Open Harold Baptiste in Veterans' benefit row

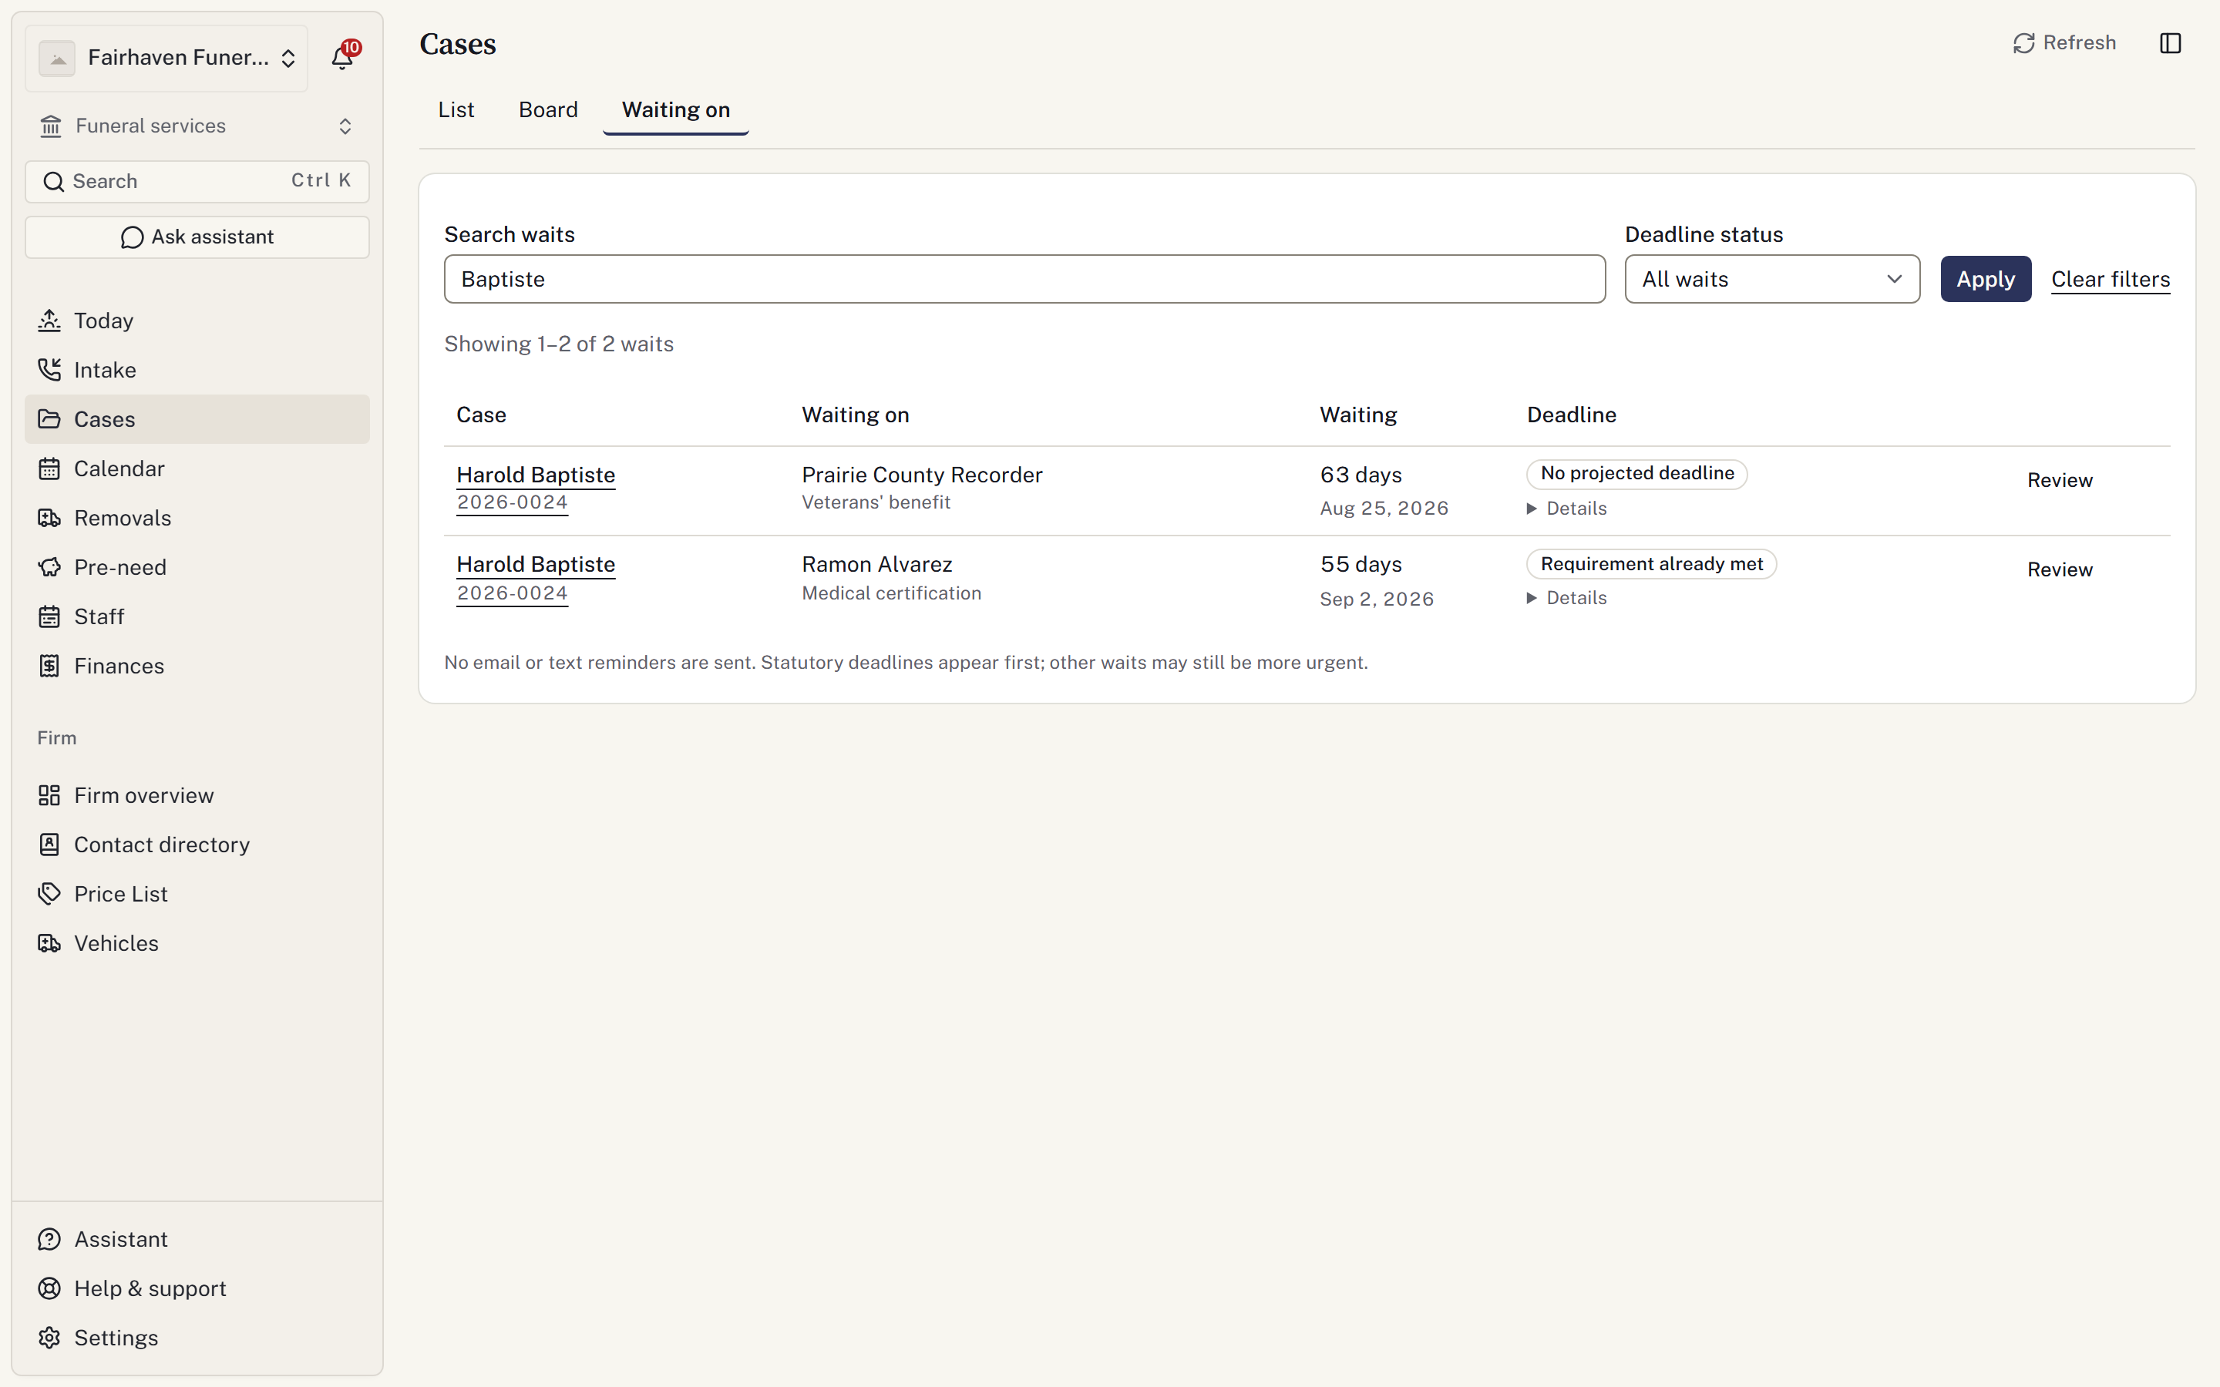click(x=536, y=475)
